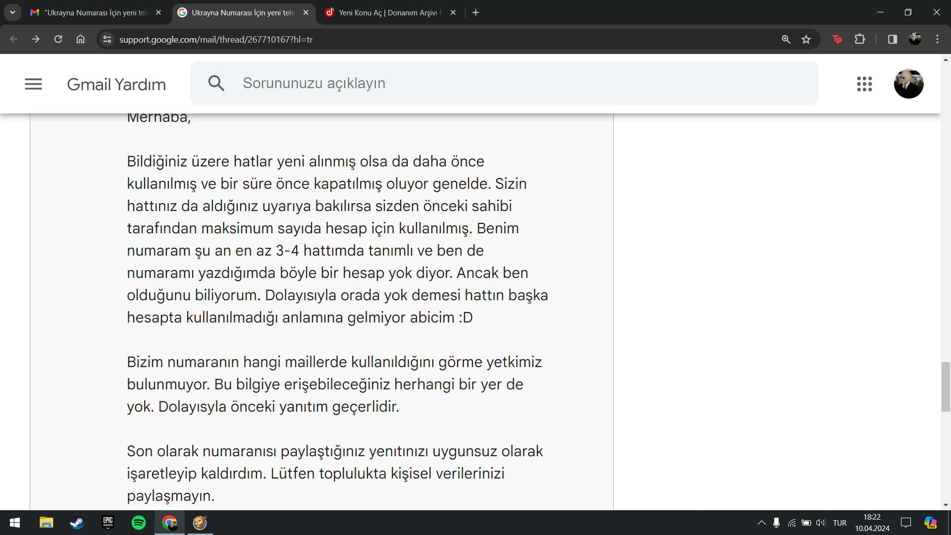
Task: Switch to the Gmail inbox tab
Action: tap(94, 12)
